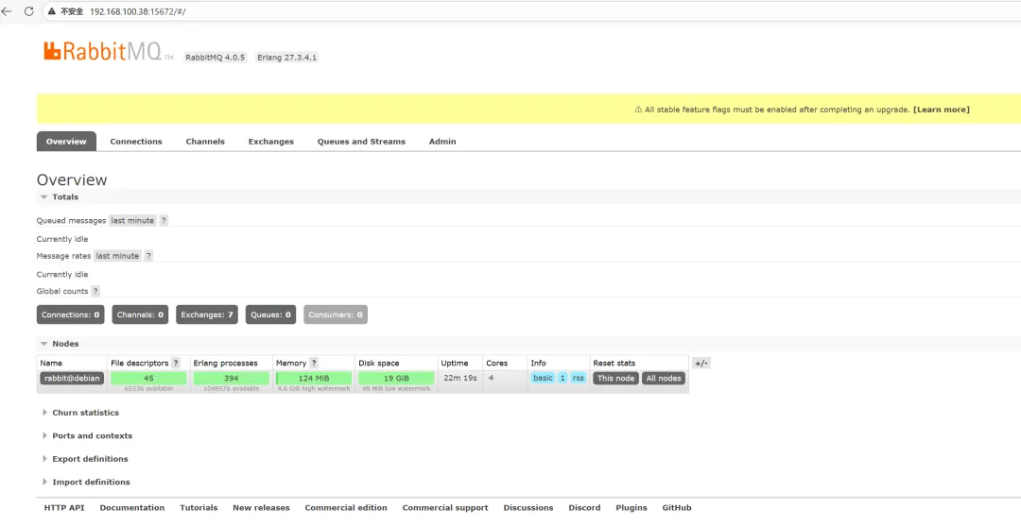Click the rss info tag
1021x526 pixels.
coord(579,379)
